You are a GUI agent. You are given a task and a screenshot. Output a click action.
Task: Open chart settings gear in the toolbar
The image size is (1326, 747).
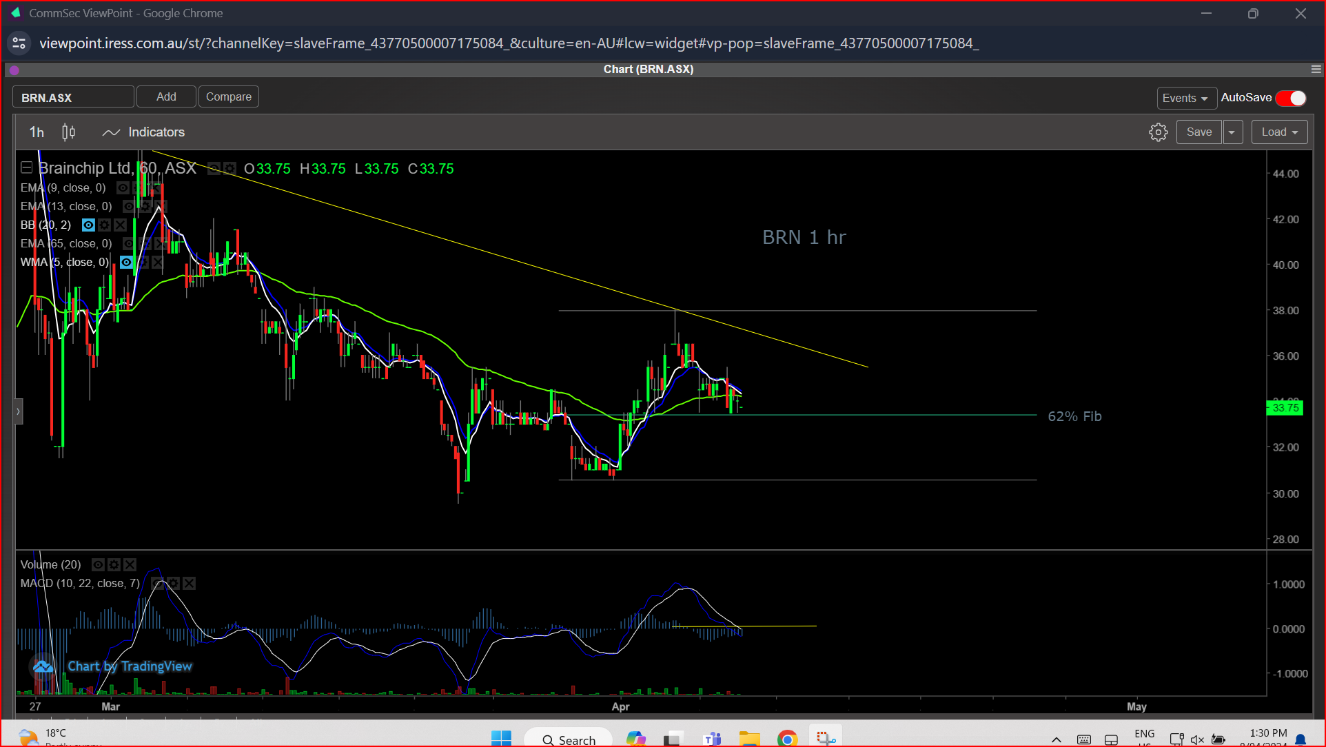[x=1158, y=132]
